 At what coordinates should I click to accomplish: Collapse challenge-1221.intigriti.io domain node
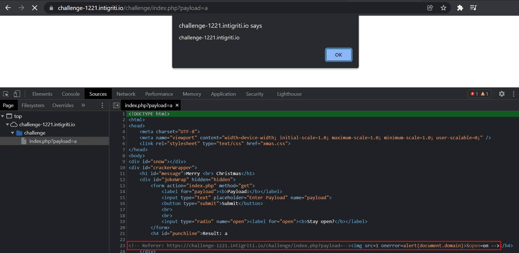point(8,124)
